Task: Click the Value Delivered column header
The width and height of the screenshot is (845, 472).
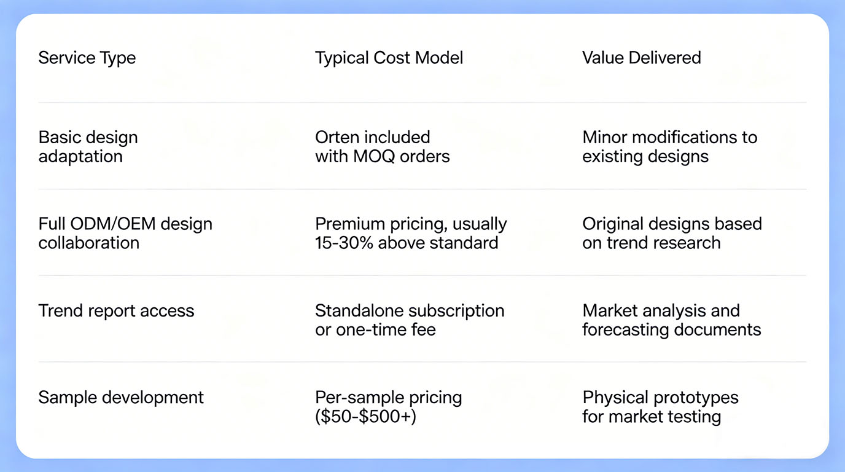Action: [x=641, y=58]
